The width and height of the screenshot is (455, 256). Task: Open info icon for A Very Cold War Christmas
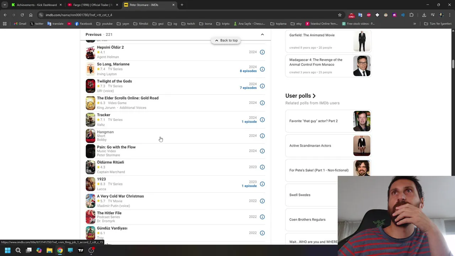click(262, 201)
